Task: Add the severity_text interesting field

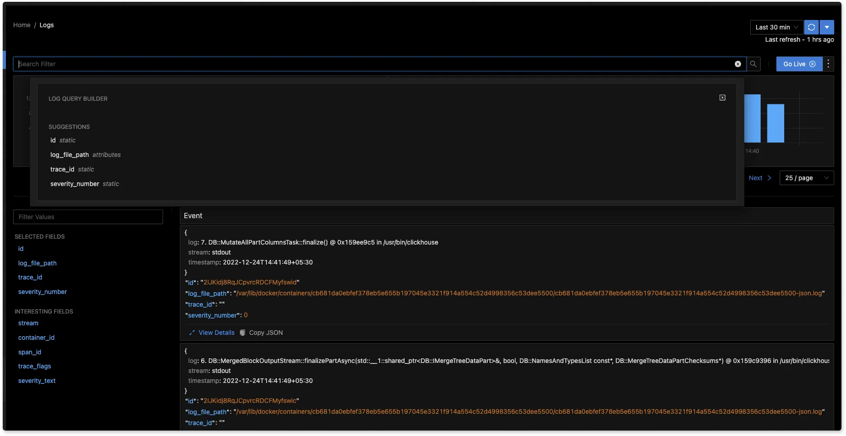Action: tap(37, 381)
